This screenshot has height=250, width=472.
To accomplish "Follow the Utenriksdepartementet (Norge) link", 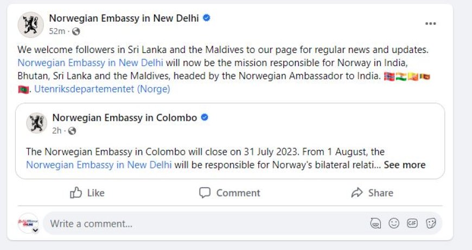I will pos(102,89).
